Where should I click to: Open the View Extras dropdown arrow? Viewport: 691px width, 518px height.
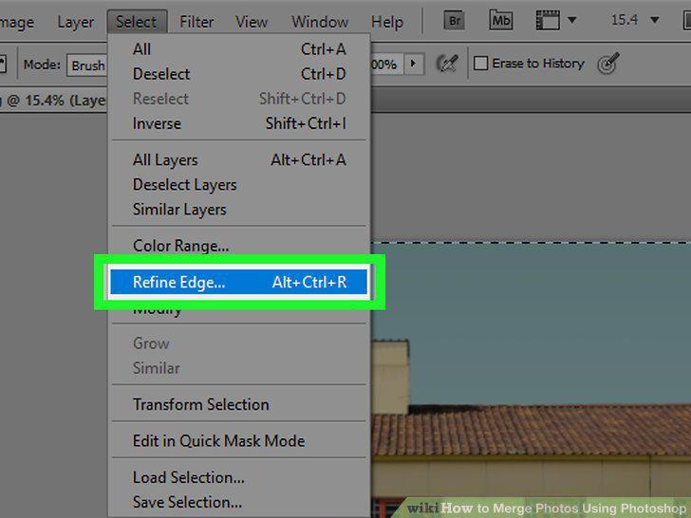572,20
